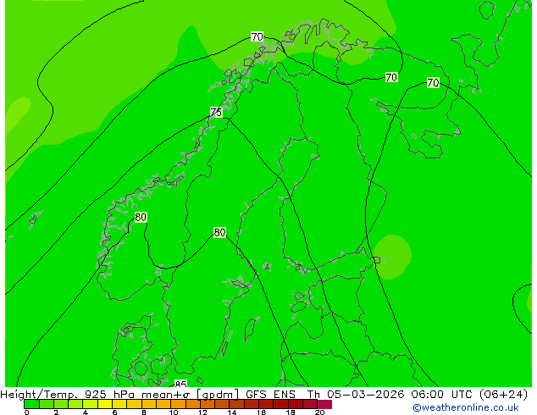This screenshot has height=415, width=537.
Task: Click the legend number '12'
Action: 202,412
